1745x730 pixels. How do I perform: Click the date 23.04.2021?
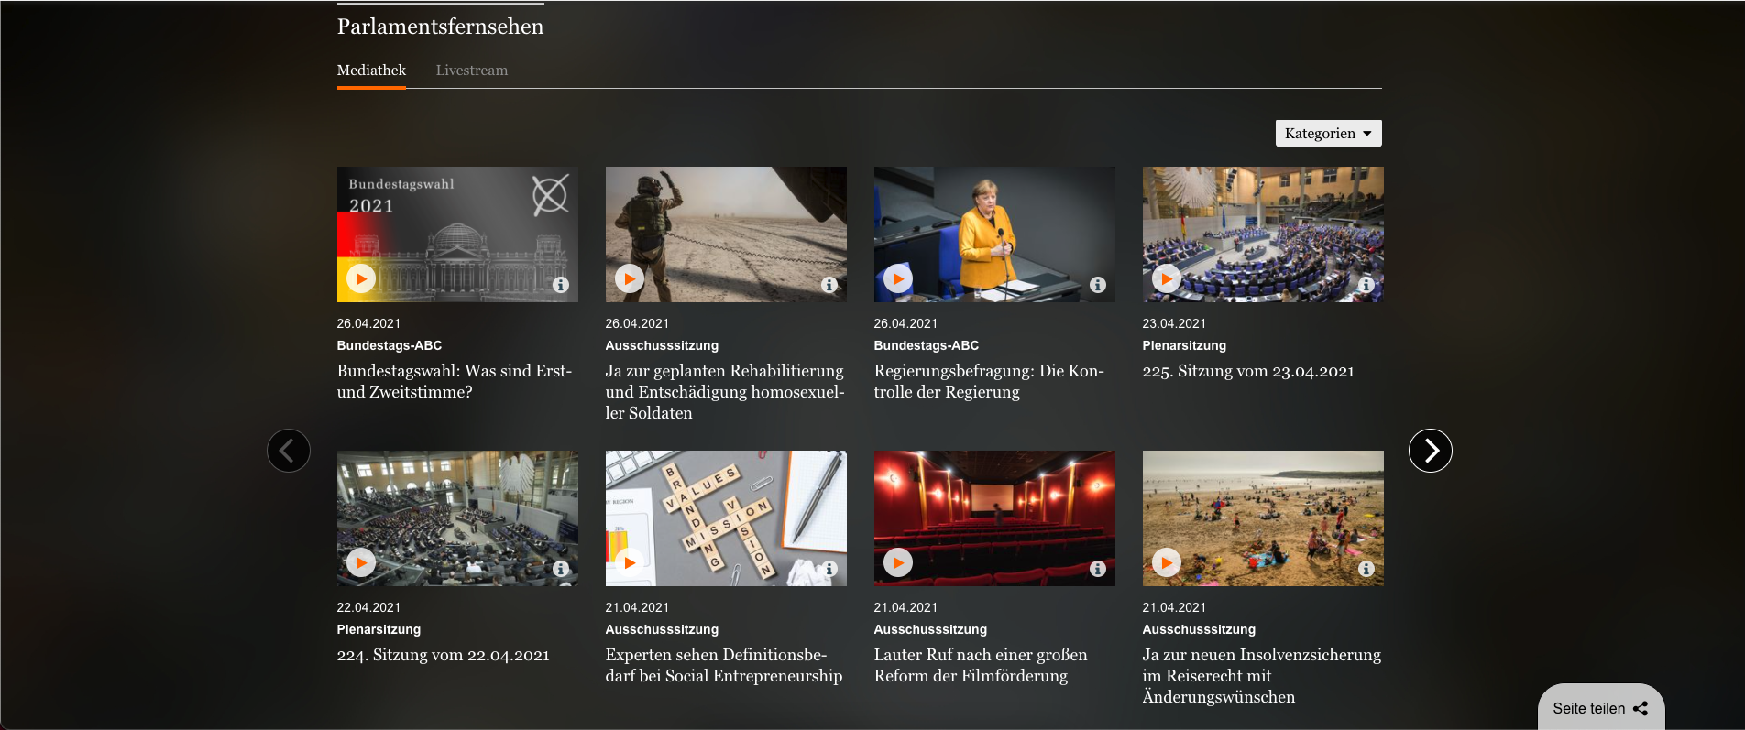pos(1174,323)
